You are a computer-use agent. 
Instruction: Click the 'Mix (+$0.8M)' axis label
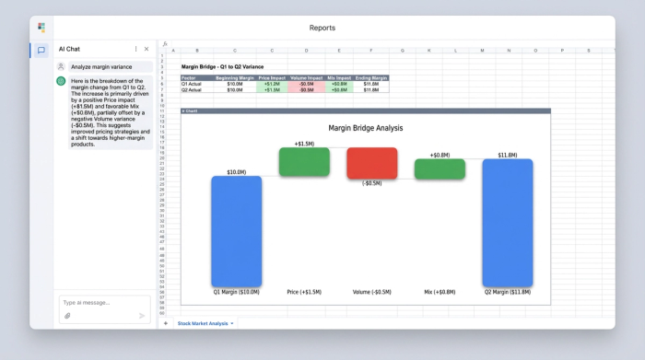click(x=440, y=292)
